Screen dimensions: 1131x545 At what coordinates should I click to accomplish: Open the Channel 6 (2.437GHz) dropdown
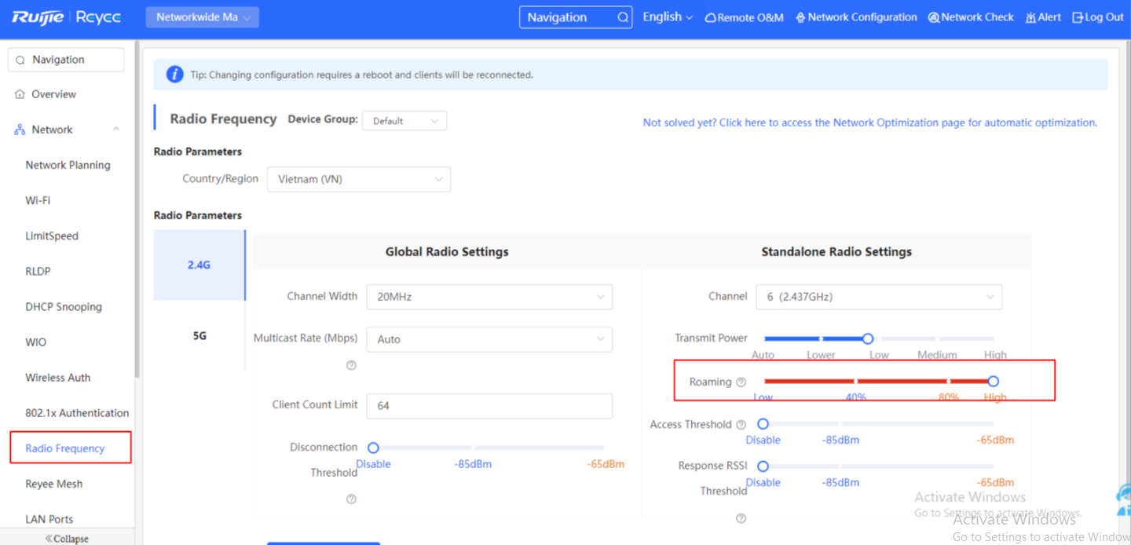878,297
